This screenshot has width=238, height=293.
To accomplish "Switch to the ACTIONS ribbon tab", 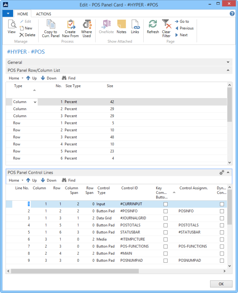I will (43, 14).
